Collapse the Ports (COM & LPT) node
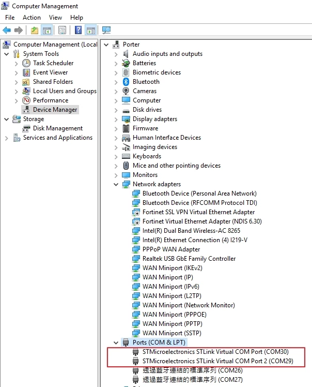This screenshot has height=387, width=312. [116, 343]
